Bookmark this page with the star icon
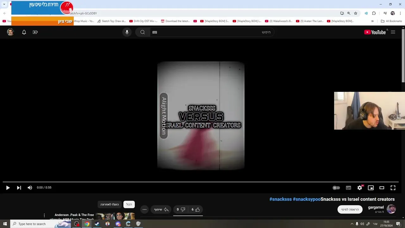The height and width of the screenshot is (228, 405). (356, 13)
